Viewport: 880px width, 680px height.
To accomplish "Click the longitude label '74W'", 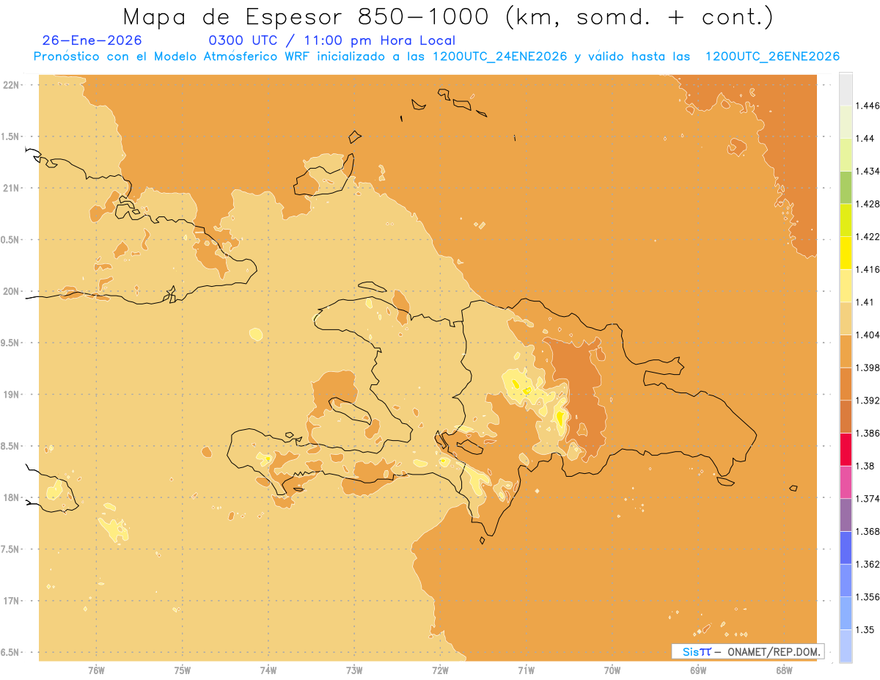I will tap(268, 670).
